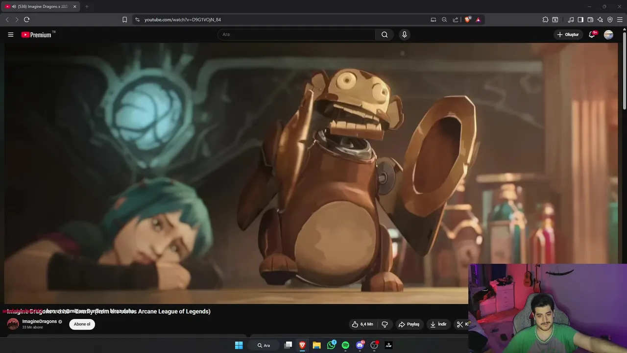Image resolution: width=627 pixels, height=353 pixels.
Task: Open WhatsApp from taskbar
Action: pyautogui.click(x=331, y=345)
